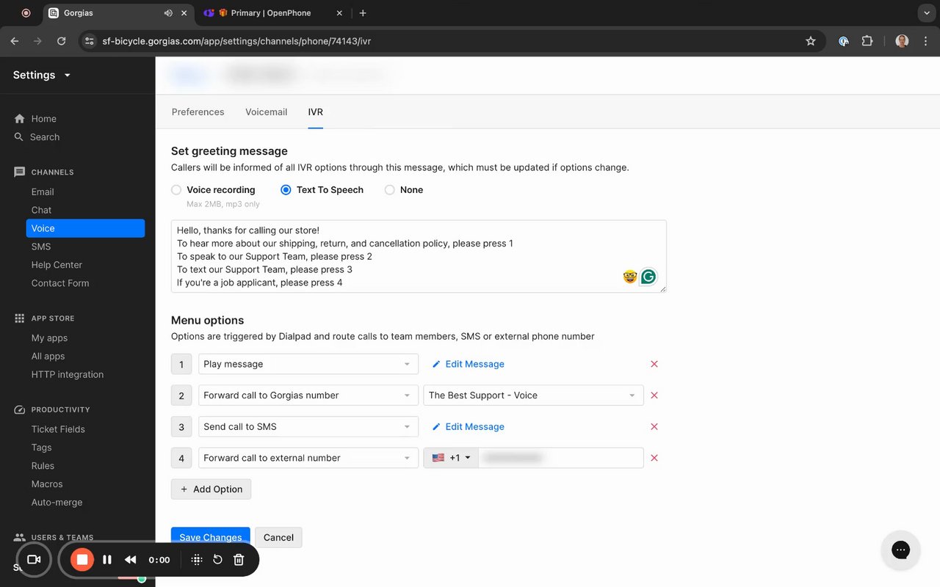Click the Grammarly icon in greeting textbox
The height and width of the screenshot is (587, 940).
[648, 277]
